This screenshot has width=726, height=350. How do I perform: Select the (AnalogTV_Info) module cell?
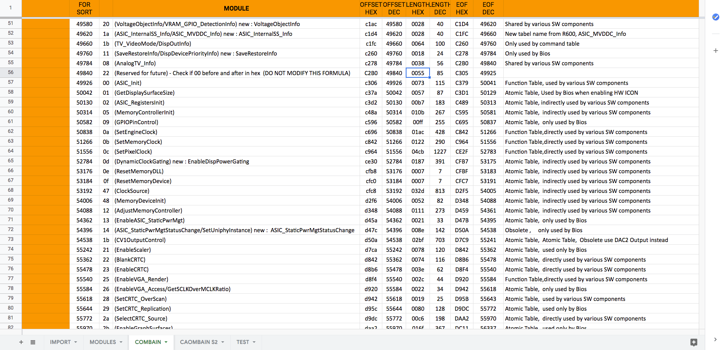[236, 63]
